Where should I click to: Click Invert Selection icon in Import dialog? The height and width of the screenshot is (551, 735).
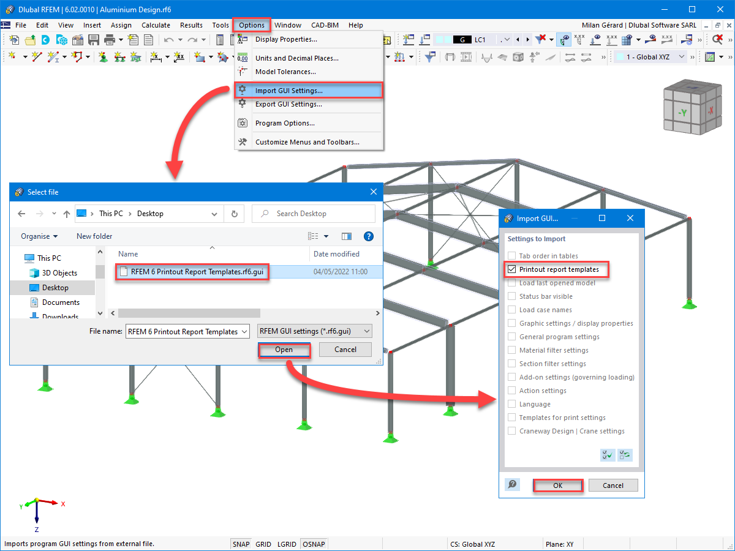(625, 455)
